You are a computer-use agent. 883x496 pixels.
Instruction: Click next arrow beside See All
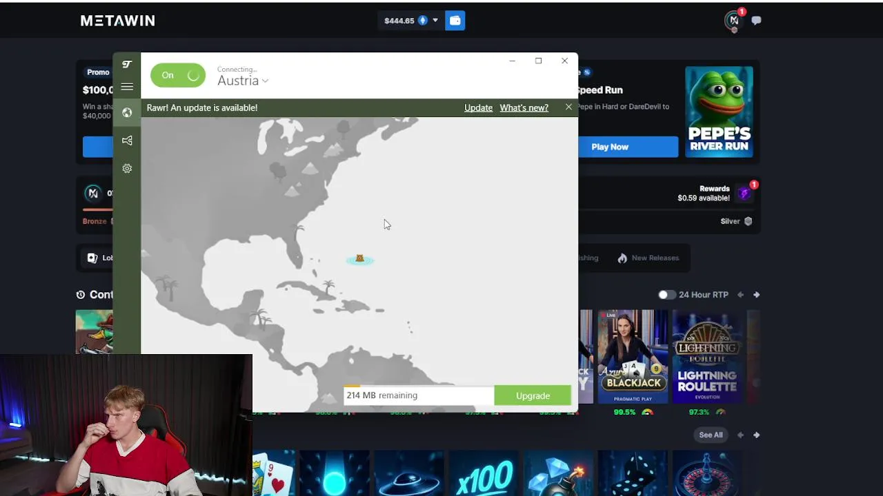[757, 435]
